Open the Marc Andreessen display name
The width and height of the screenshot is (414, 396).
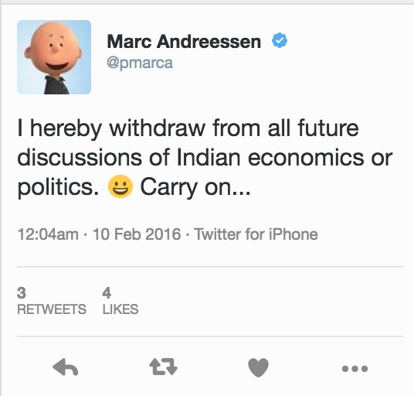pyautogui.click(x=184, y=42)
